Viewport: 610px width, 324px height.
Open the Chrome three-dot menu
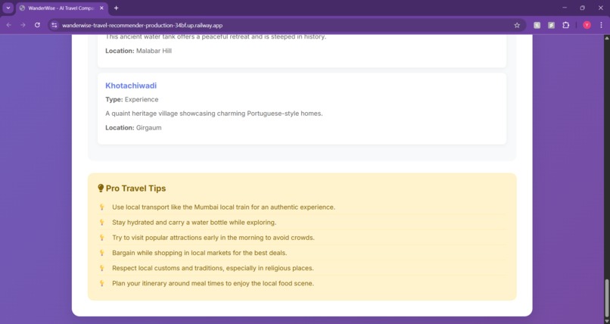click(601, 25)
